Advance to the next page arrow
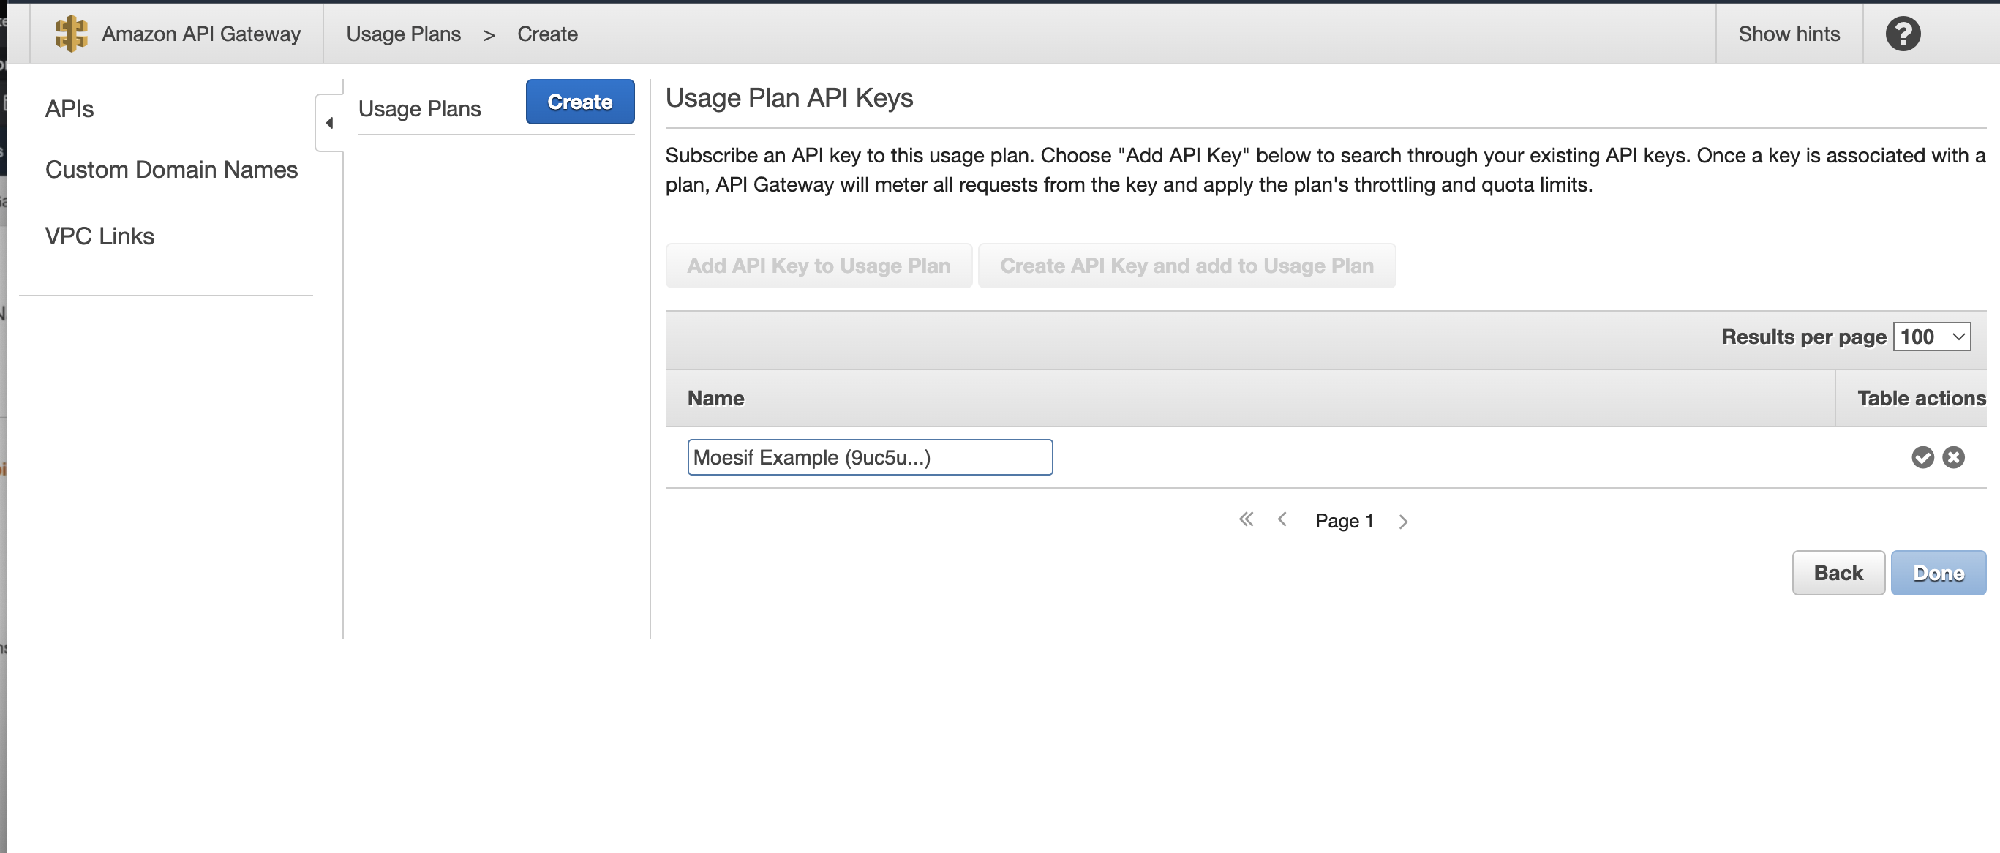Image resolution: width=2000 pixels, height=853 pixels. tap(1404, 520)
